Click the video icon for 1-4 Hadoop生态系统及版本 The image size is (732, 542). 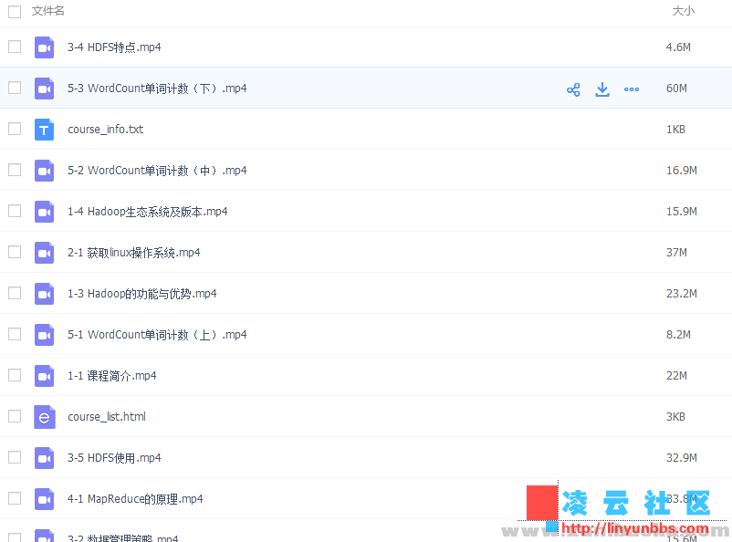pyautogui.click(x=45, y=212)
